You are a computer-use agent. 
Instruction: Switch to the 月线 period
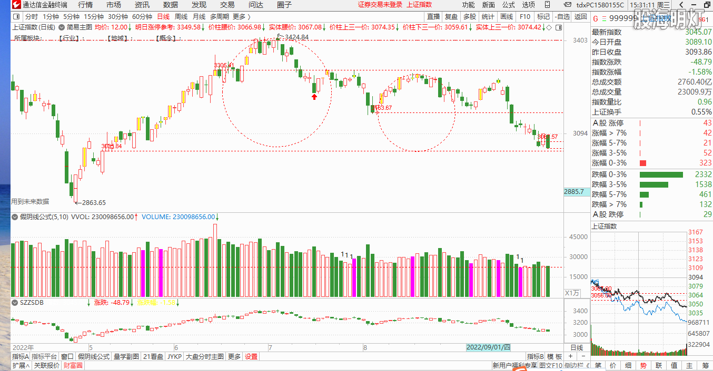[199, 17]
